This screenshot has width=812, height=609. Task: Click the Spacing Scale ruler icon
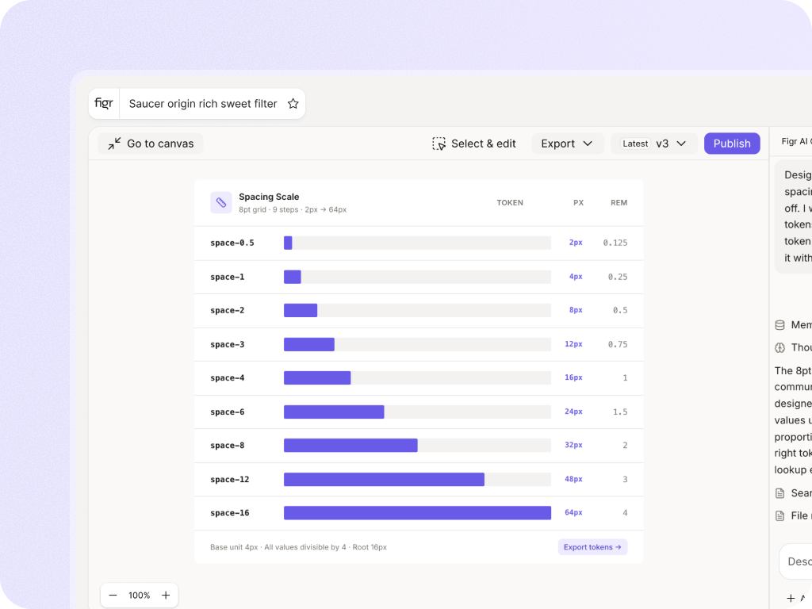click(221, 202)
